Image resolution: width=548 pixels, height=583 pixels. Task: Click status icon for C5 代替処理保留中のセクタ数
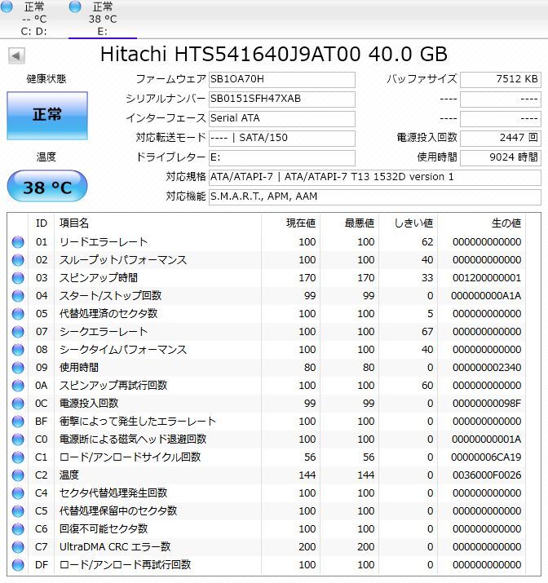[18, 511]
